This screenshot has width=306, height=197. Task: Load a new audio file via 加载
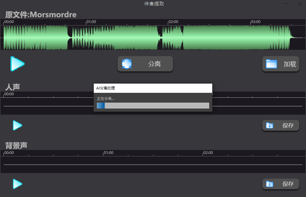[281, 64]
